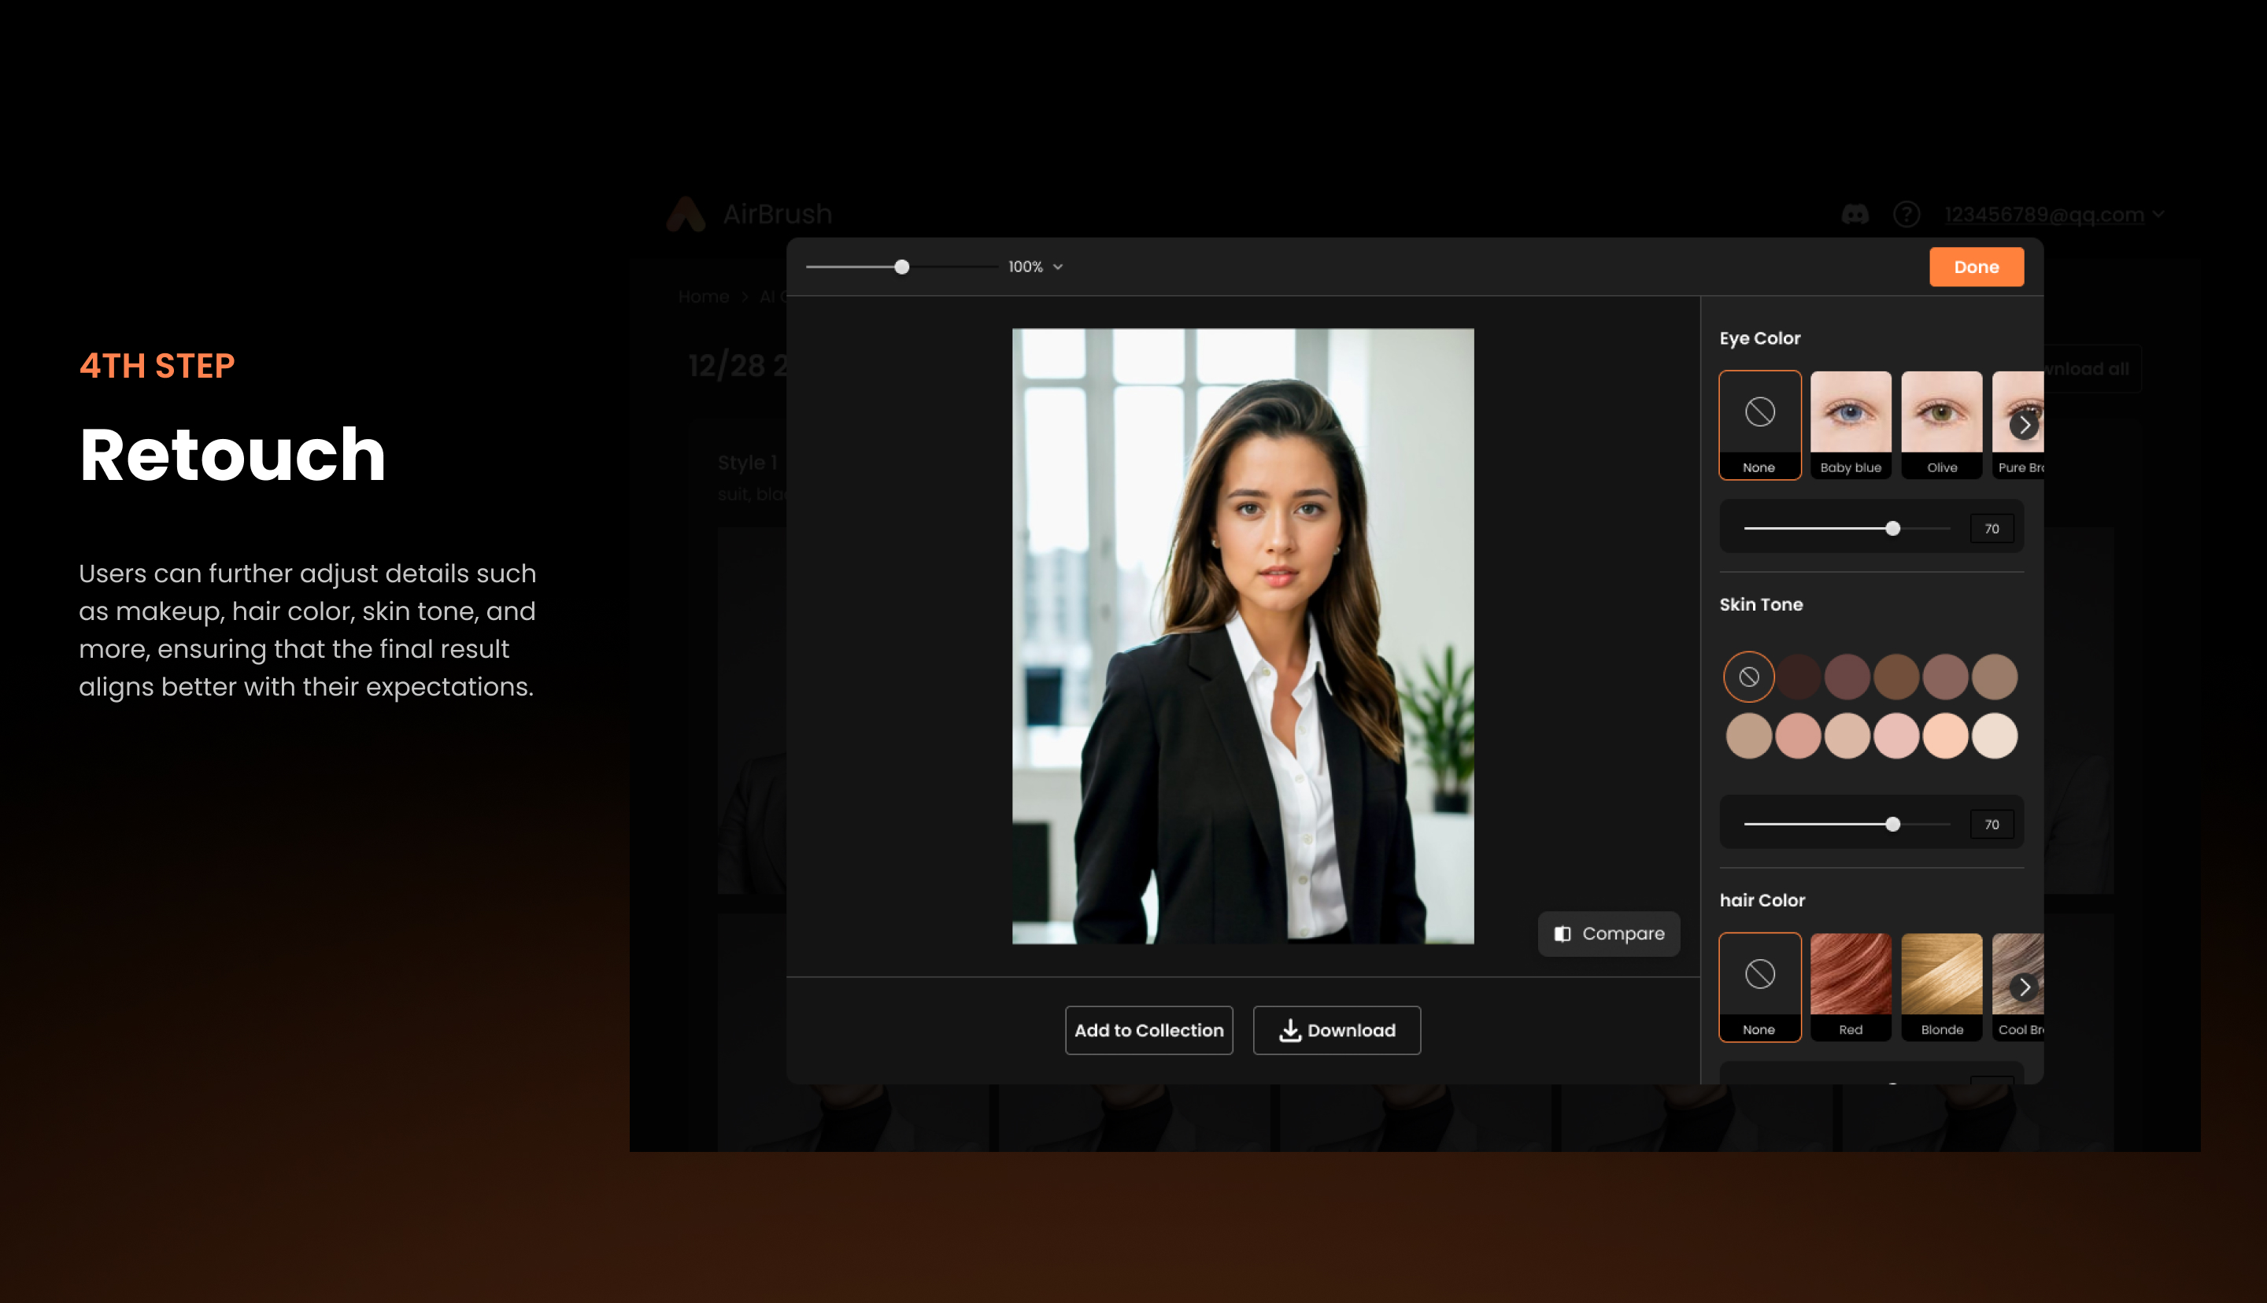Image resolution: width=2267 pixels, height=1303 pixels.
Task: Pick the lightest skin tone swatch
Action: tap(1994, 736)
